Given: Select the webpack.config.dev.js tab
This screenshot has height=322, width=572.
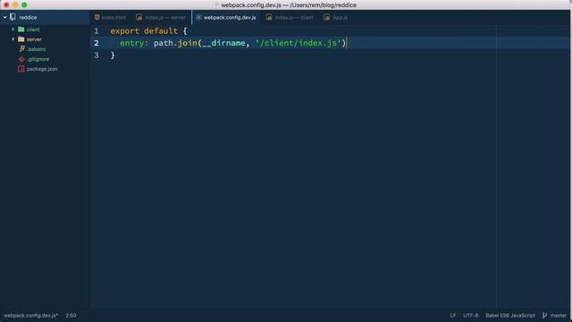Looking at the screenshot, I should coord(226,17).
